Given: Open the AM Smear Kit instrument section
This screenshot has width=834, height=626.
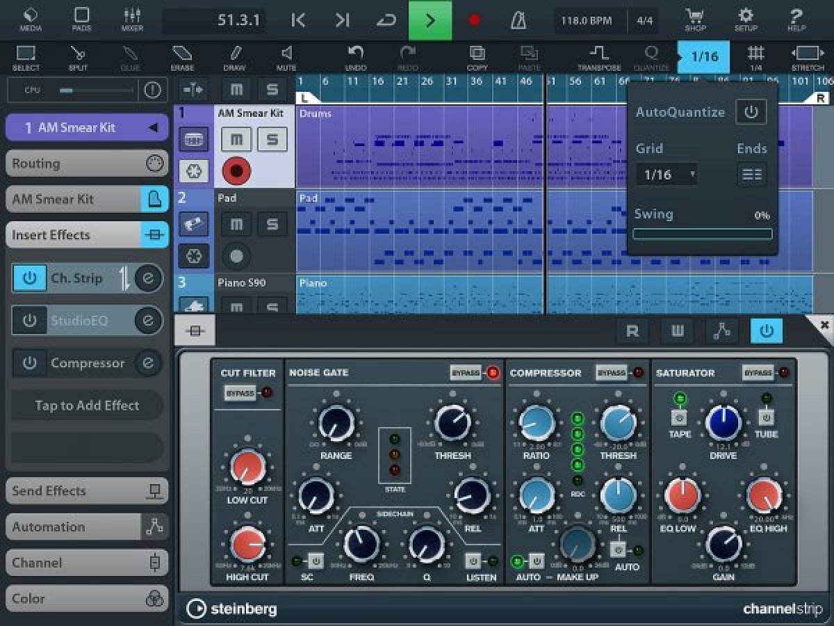Looking at the screenshot, I should coord(87,199).
